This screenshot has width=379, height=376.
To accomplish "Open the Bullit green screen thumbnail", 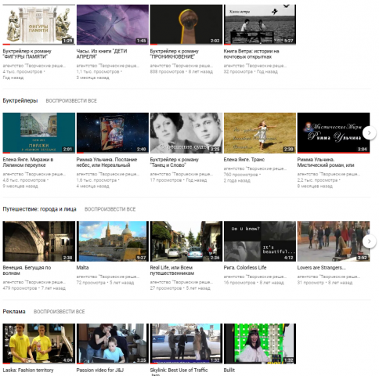I will tap(260, 344).
